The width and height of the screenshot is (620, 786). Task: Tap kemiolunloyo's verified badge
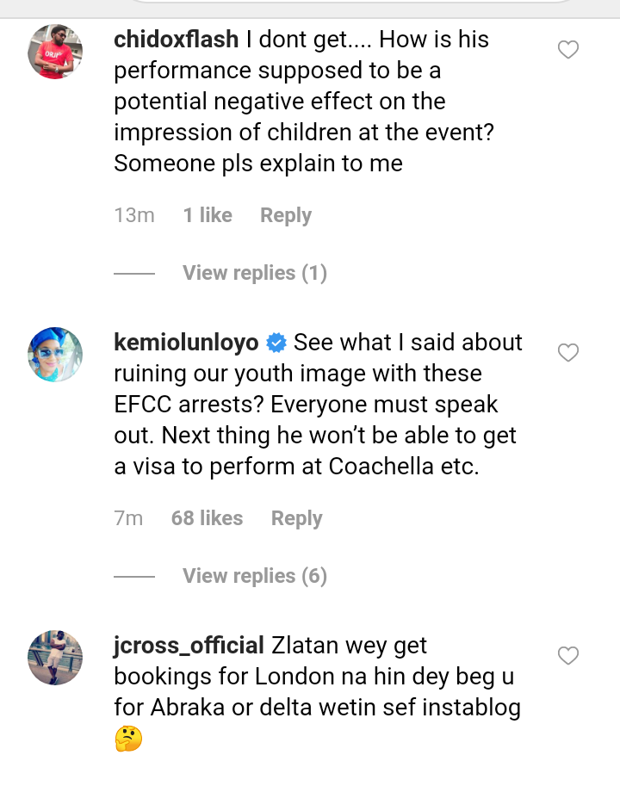pyautogui.click(x=276, y=343)
